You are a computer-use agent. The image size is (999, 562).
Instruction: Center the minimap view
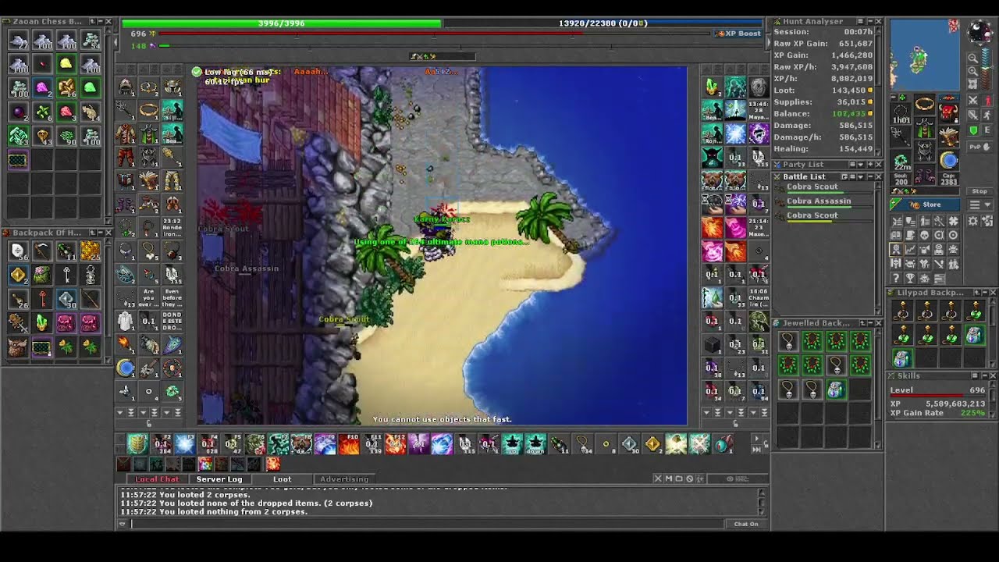pos(972,84)
